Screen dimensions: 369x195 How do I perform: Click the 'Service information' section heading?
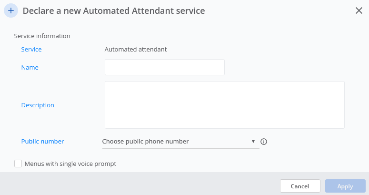pyautogui.click(x=42, y=36)
